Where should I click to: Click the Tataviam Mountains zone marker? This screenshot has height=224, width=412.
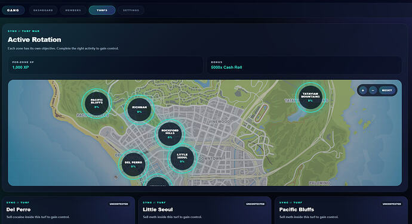click(310, 97)
